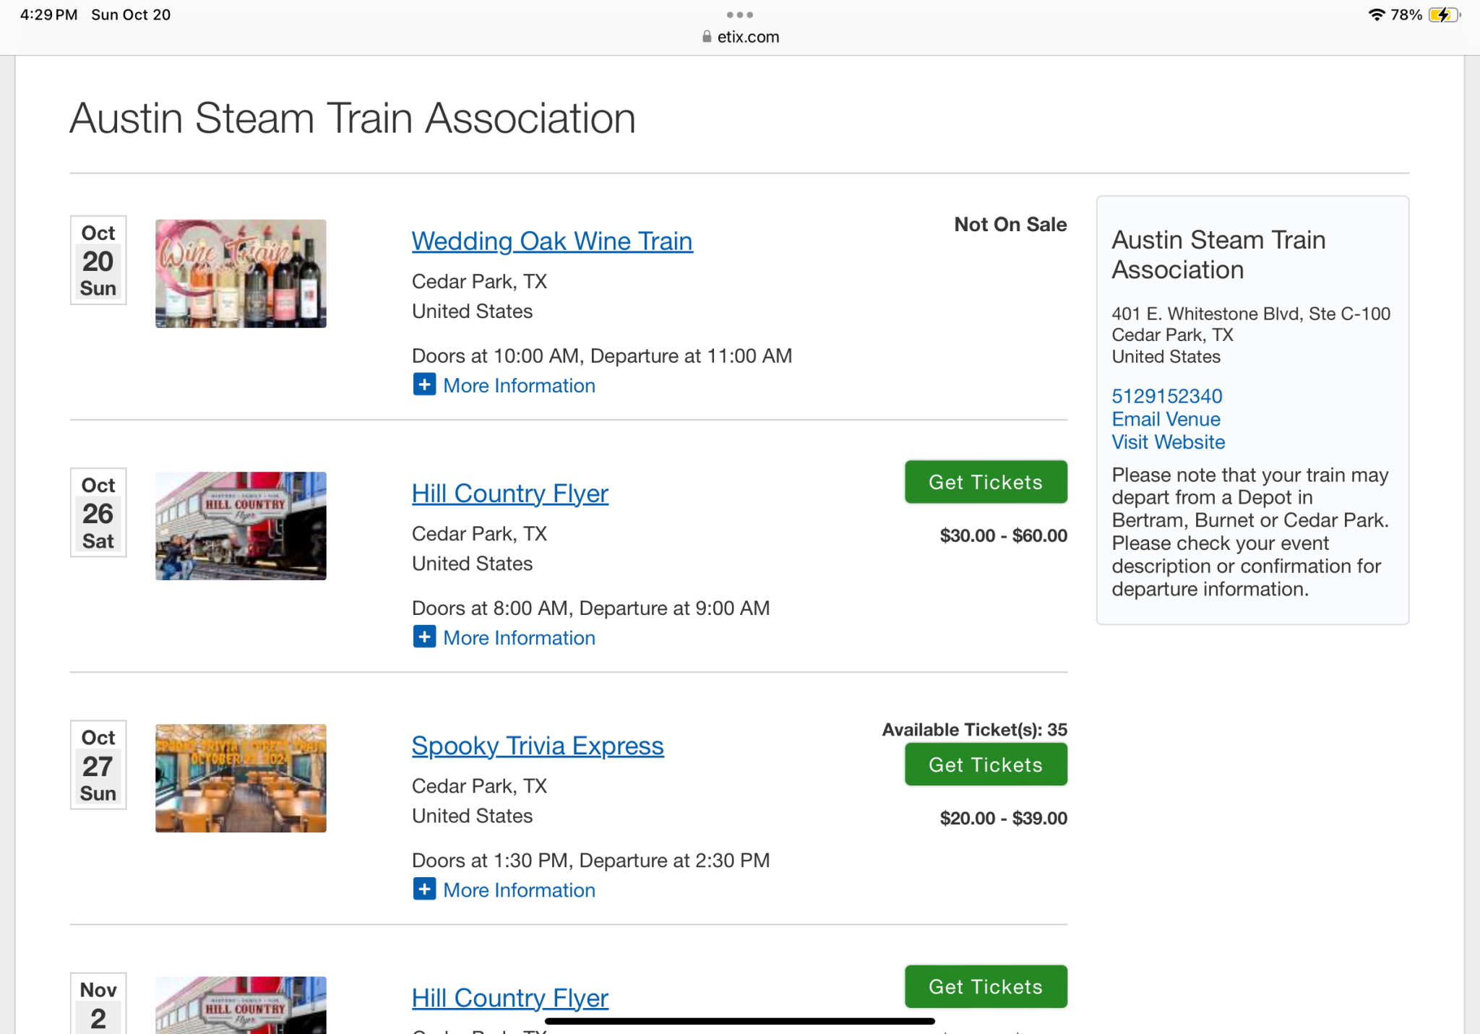Select Doors at 10:00 AM departure text
1480x1034 pixels.
click(x=602, y=356)
